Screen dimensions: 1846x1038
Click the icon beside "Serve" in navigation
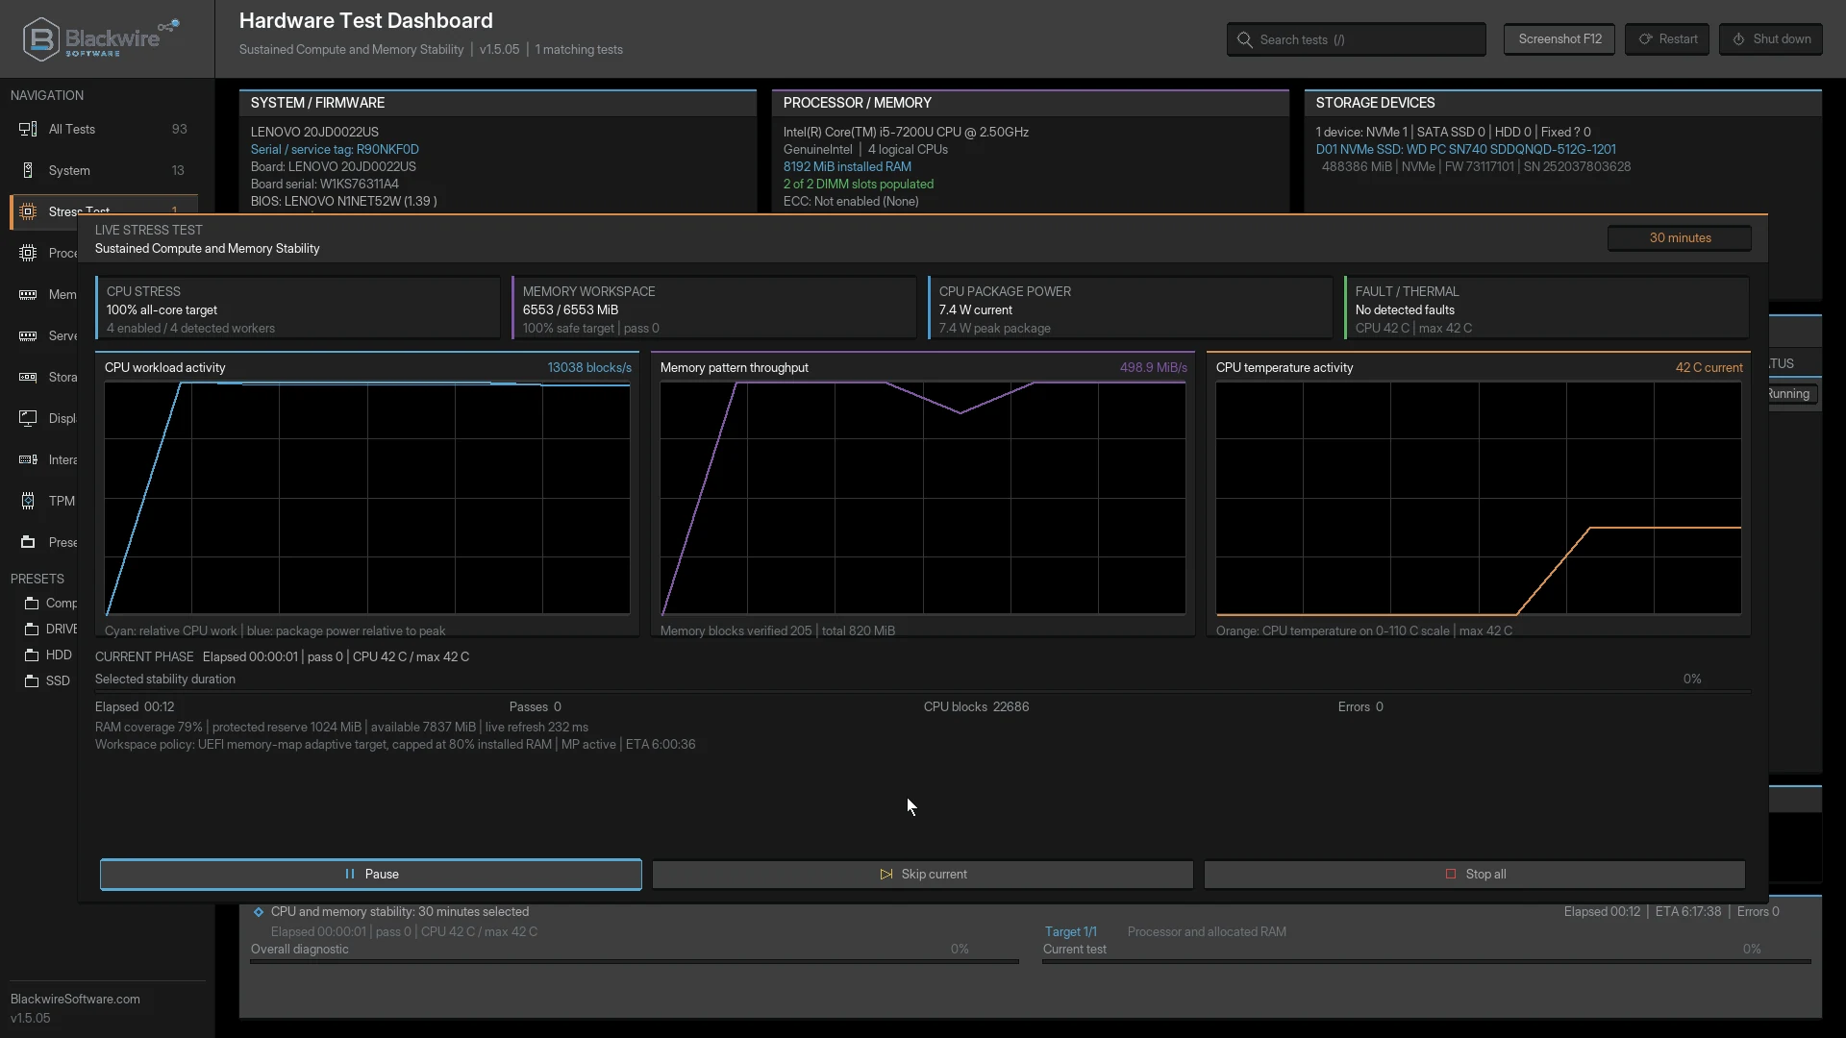coord(28,335)
